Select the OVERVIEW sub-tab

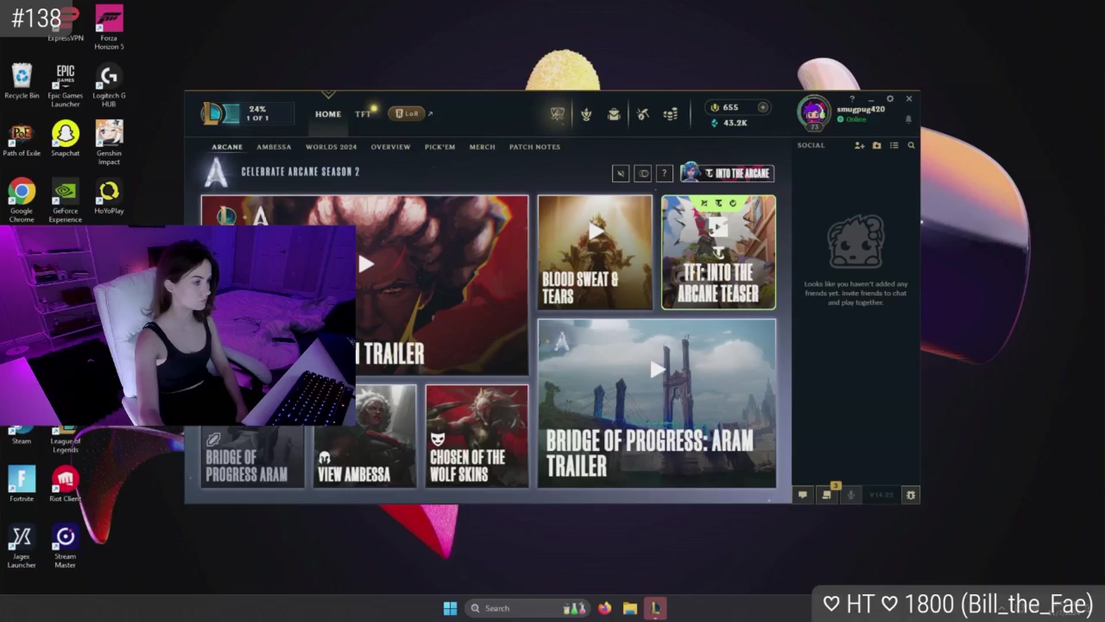[390, 147]
